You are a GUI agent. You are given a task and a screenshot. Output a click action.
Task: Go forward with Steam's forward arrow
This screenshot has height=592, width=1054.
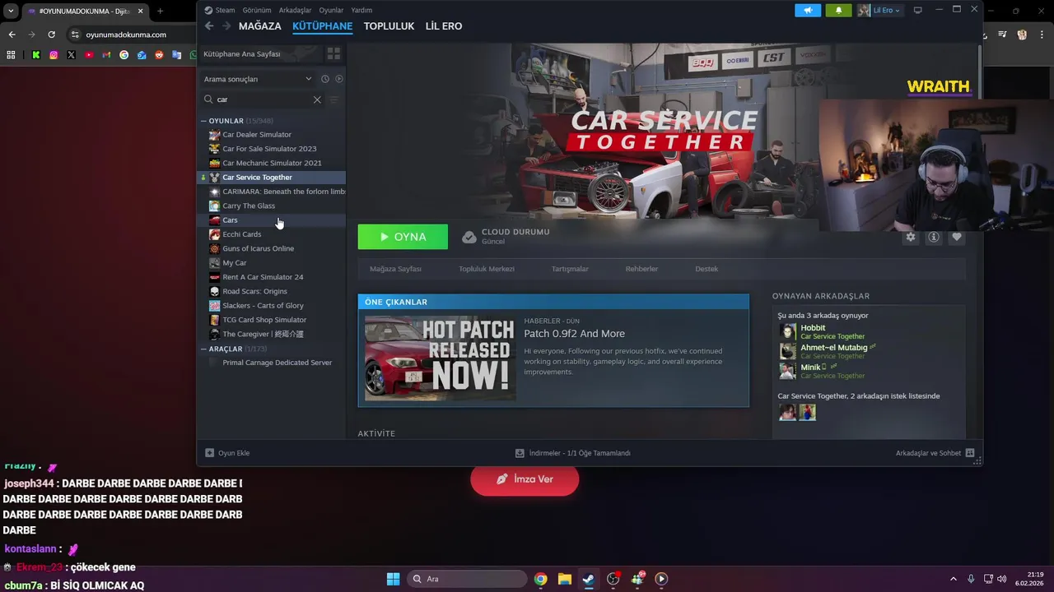(x=226, y=26)
